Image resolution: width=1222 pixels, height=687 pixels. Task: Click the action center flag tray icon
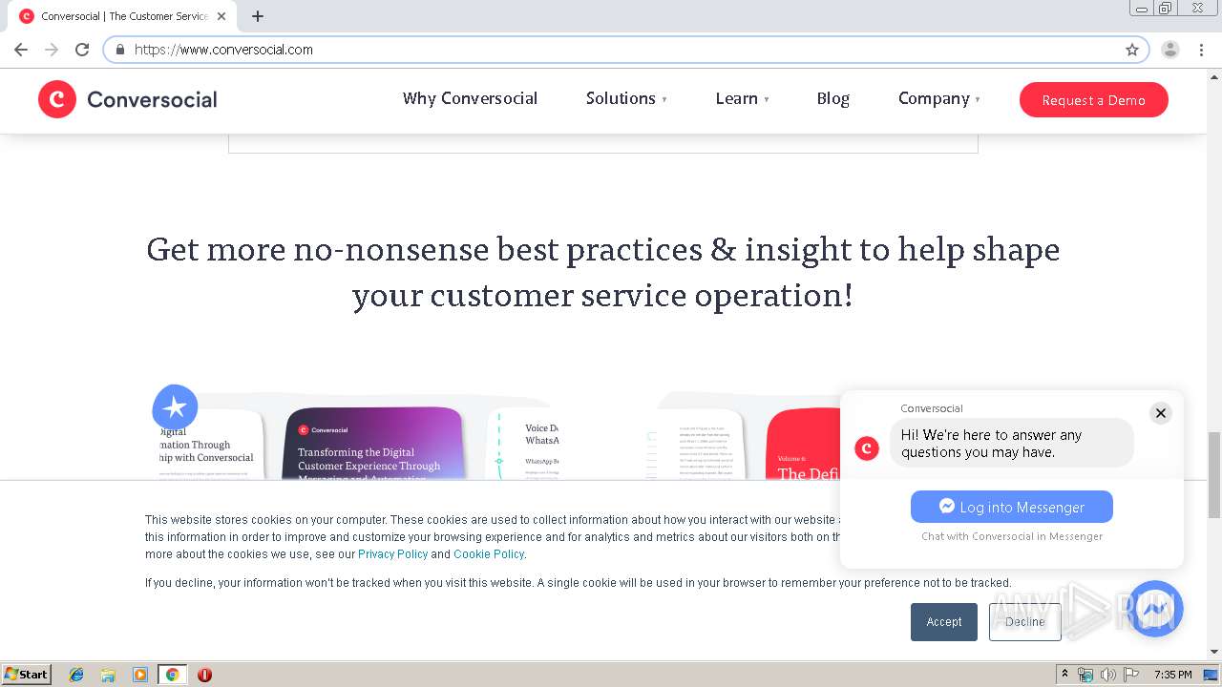[x=1131, y=675]
